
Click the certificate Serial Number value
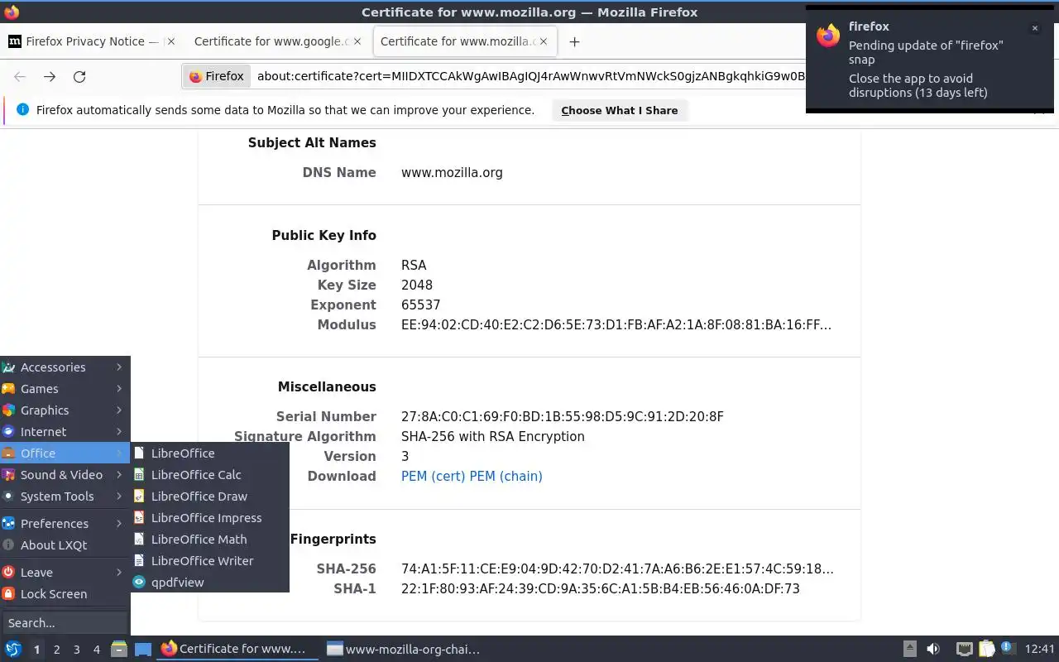(x=563, y=417)
